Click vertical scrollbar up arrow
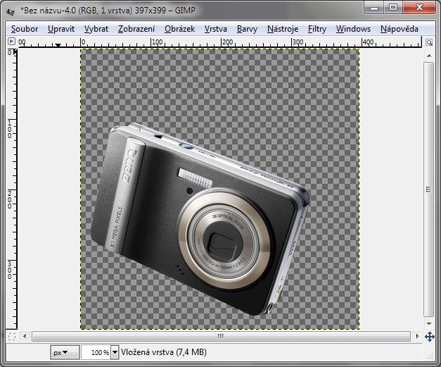 pyautogui.click(x=429, y=56)
